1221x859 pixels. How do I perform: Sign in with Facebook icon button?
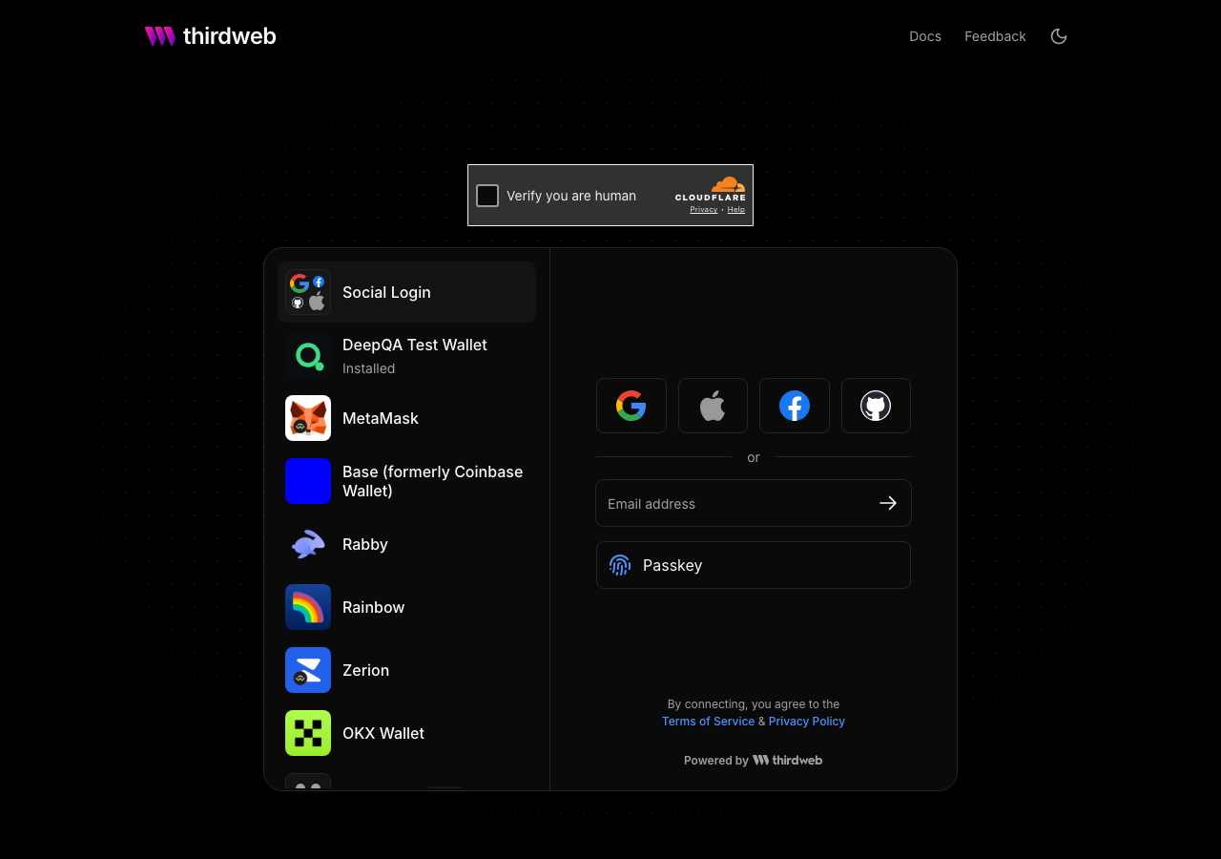(795, 406)
